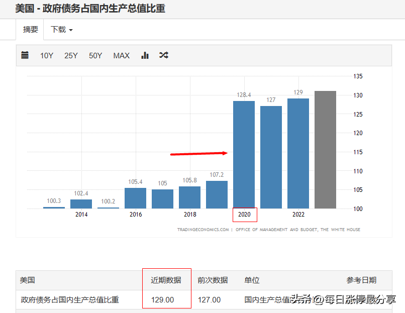Click the 2020 x-axis label
This screenshot has height=313, width=405.
[244, 215]
